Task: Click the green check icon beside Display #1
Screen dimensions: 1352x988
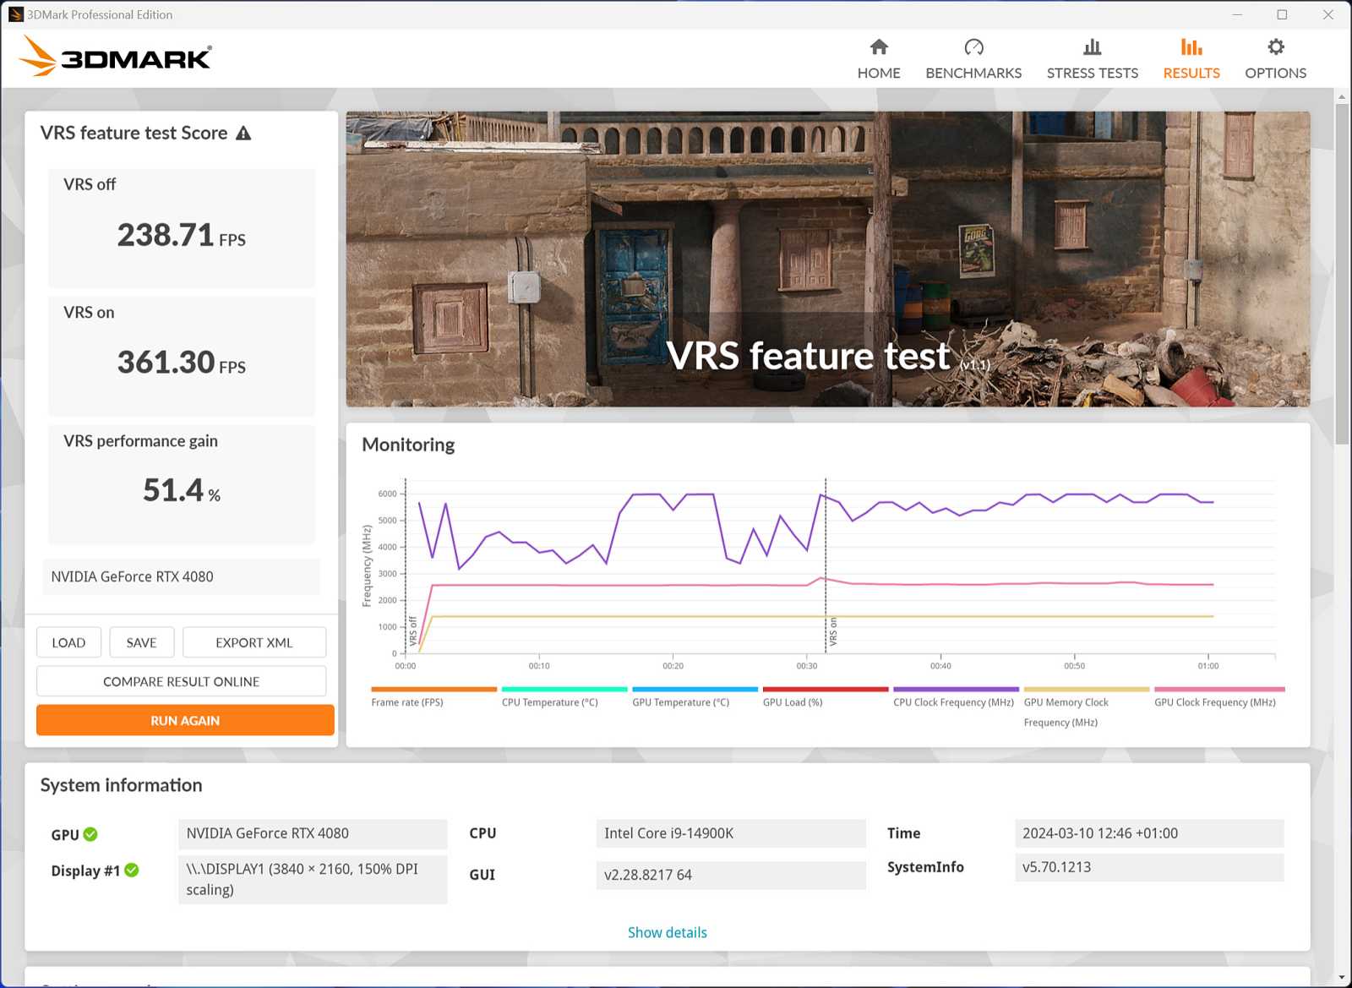Action: click(x=132, y=870)
